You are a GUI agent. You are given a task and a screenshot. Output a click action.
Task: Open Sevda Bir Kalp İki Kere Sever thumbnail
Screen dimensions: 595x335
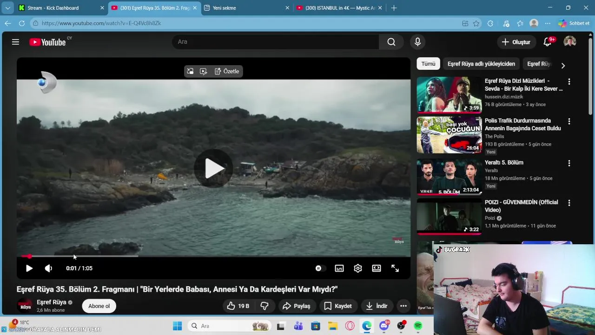point(449,95)
